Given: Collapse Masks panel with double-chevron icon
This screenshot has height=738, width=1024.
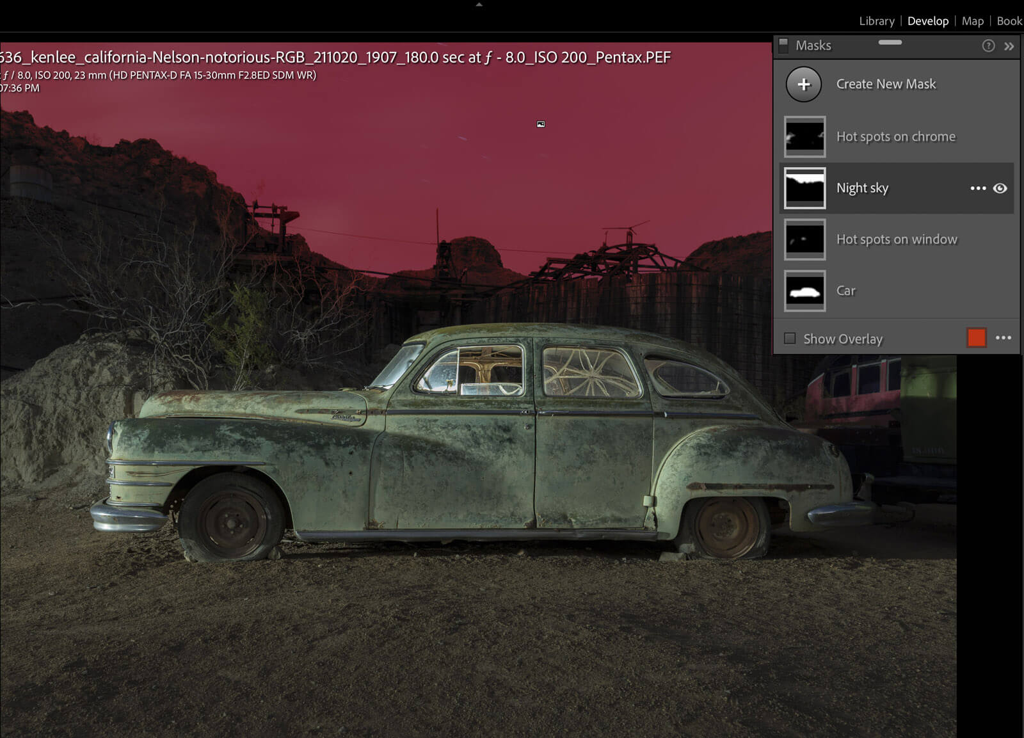Looking at the screenshot, I should click(1009, 46).
